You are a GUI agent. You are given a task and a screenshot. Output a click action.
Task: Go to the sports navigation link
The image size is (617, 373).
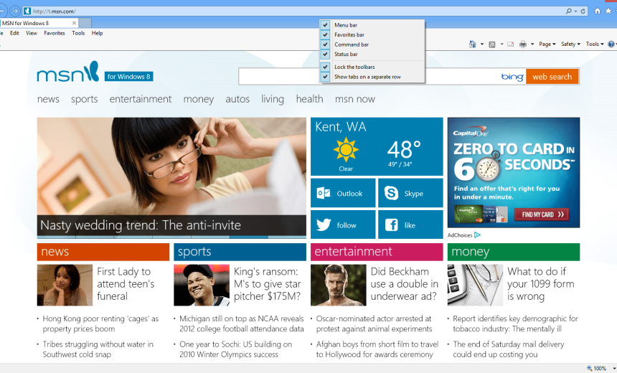pos(84,99)
